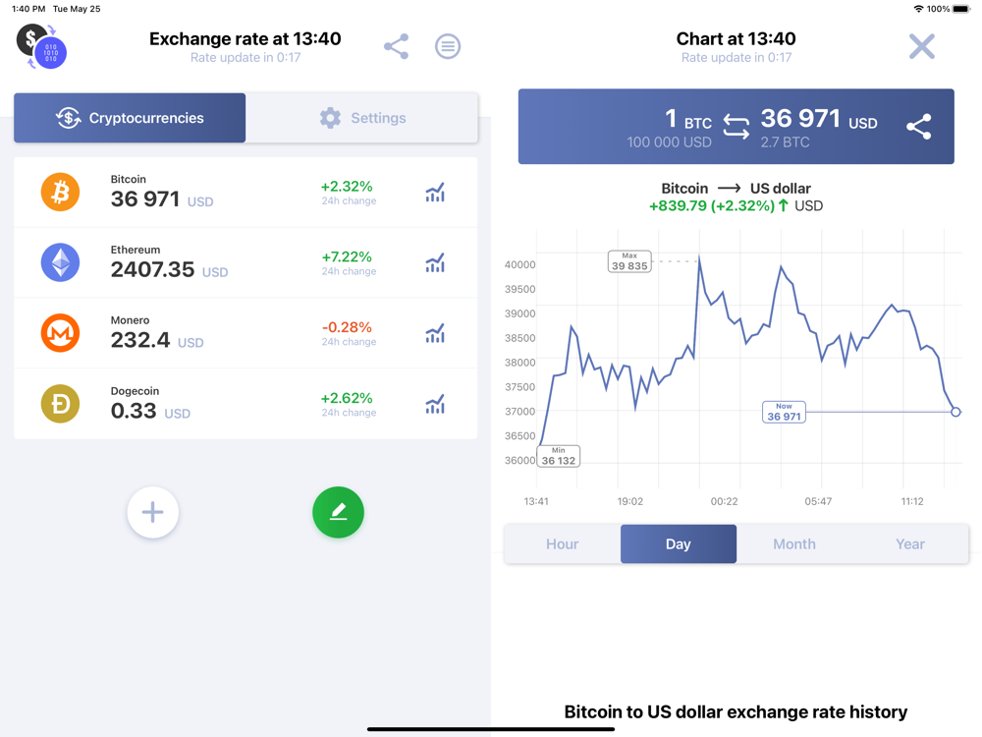Select the Day chart range
This screenshot has width=982, height=737.
coord(679,544)
